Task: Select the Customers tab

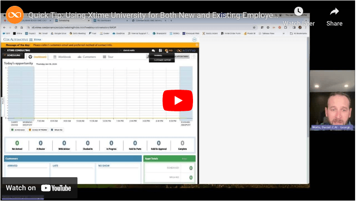Action: (x=86, y=57)
